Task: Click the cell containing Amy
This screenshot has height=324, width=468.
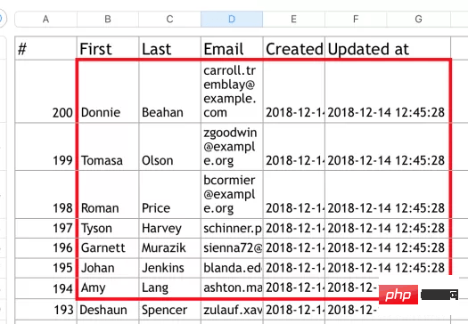Action: (x=108, y=288)
